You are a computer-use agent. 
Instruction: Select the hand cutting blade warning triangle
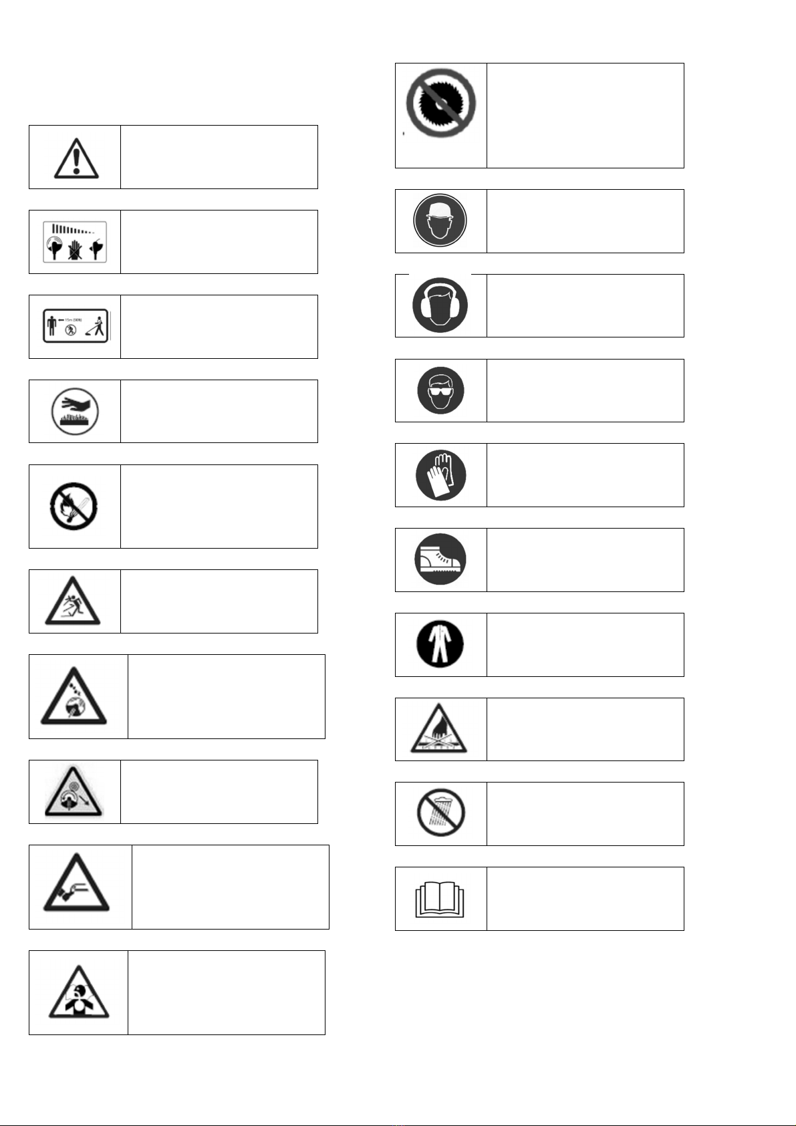(76, 883)
